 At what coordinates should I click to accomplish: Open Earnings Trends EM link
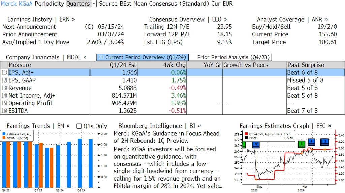[38, 126]
